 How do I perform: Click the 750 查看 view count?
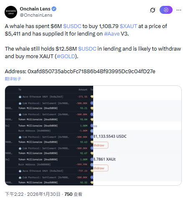click(73, 194)
